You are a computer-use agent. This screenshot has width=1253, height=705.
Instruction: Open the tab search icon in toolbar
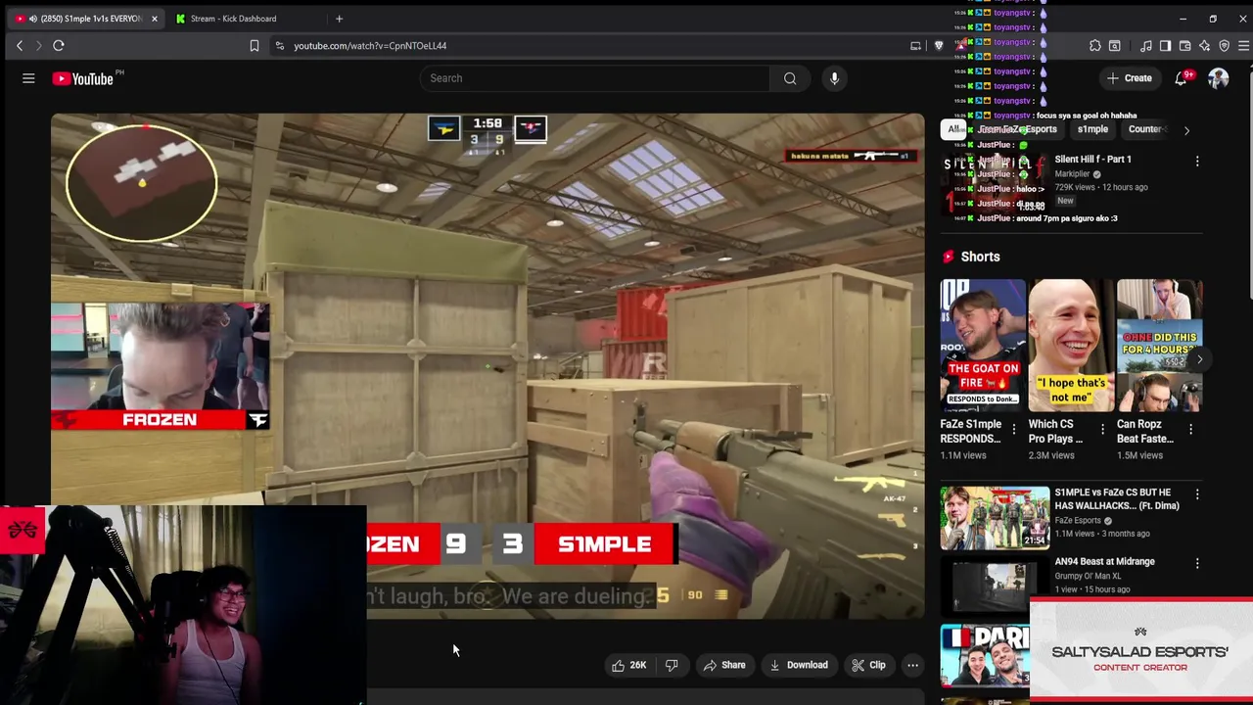[x=1115, y=45]
